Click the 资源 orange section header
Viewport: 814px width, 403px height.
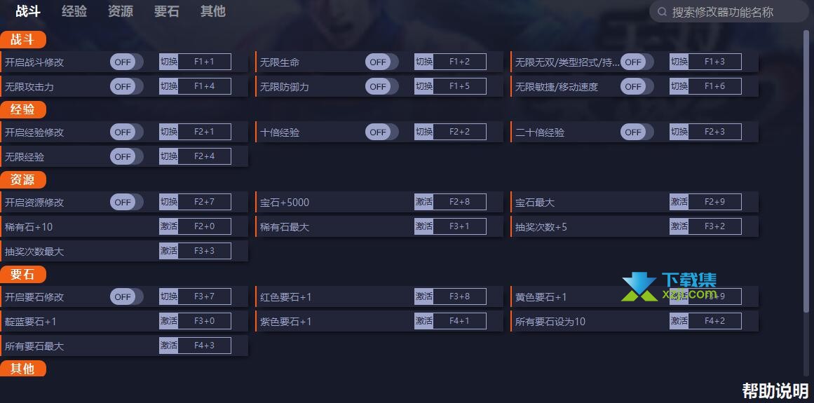(23, 179)
